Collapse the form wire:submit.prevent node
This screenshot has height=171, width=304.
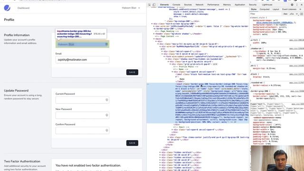click(164, 57)
